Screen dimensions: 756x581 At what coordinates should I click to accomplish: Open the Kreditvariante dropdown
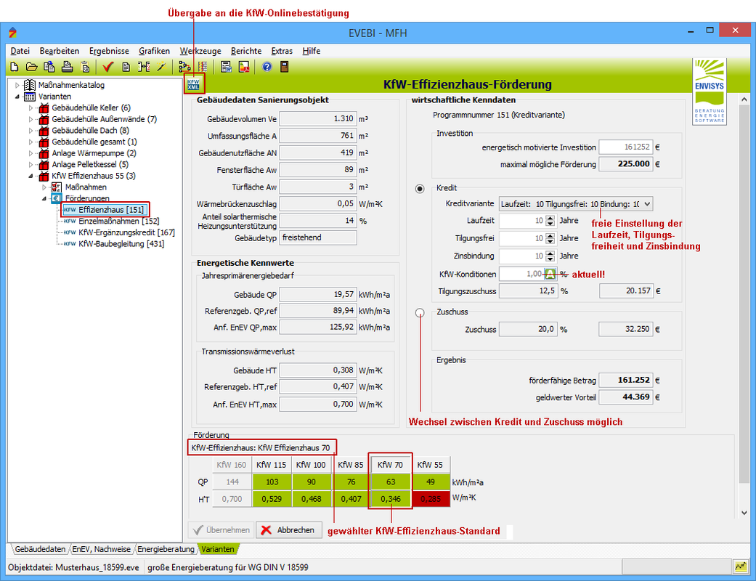pos(646,204)
